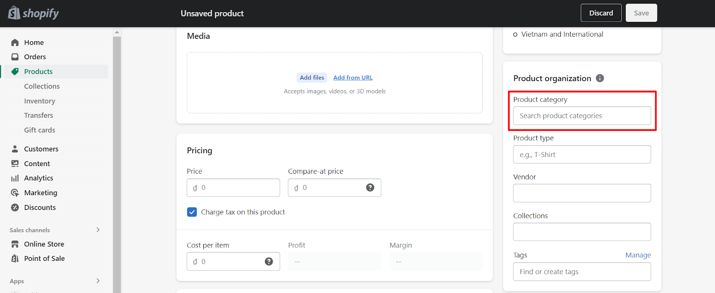The height and width of the screenshot is (293, 715).
Task: Expand the Apps section chevron
Action: tap(98, 281)
